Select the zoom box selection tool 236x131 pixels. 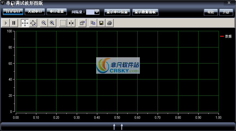(63, 23)
